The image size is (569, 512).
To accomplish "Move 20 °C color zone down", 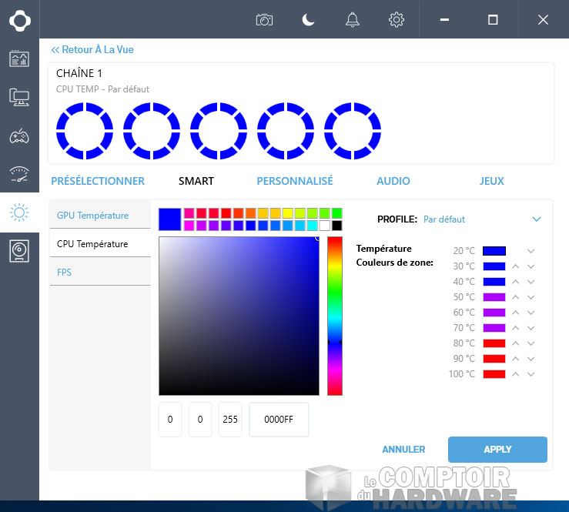I will (531, 251).
